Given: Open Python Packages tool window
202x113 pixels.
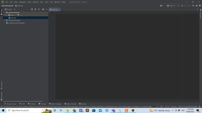Looking at the screenshot, I should pos(55,104).
